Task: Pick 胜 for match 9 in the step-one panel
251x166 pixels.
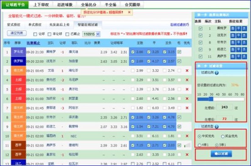Action: click(233, 50)
